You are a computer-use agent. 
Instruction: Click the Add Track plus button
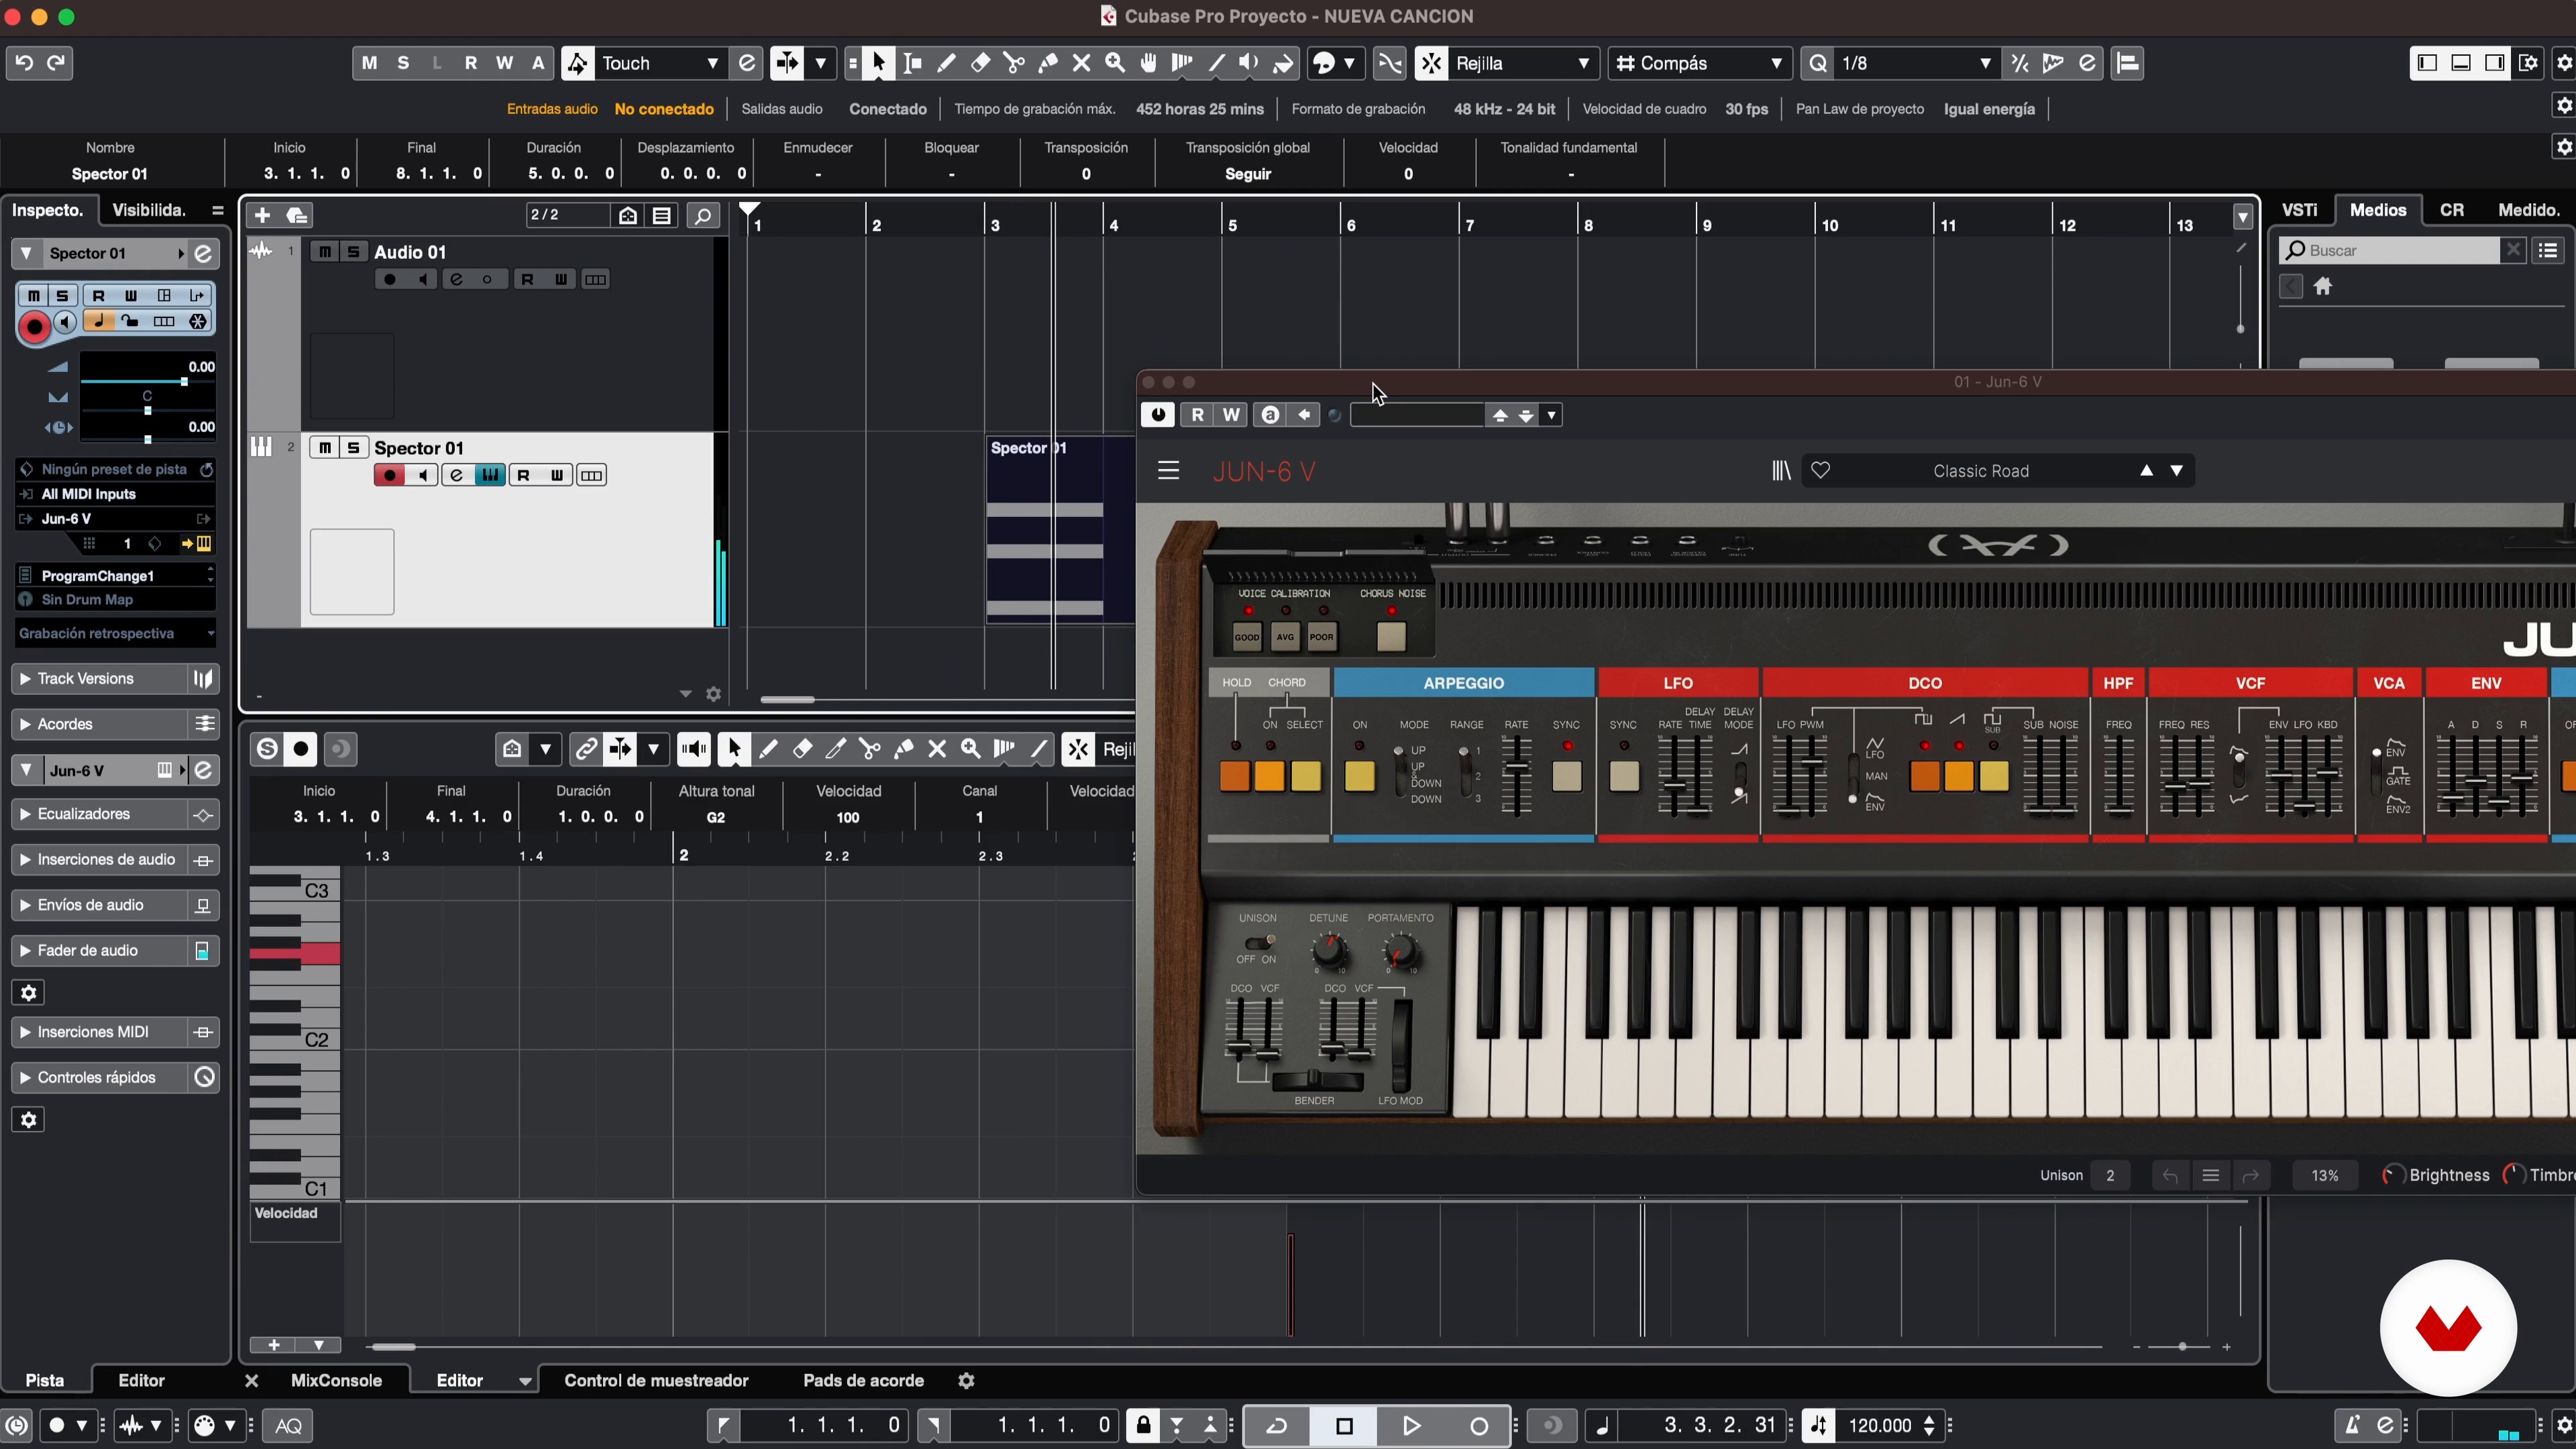262,215
